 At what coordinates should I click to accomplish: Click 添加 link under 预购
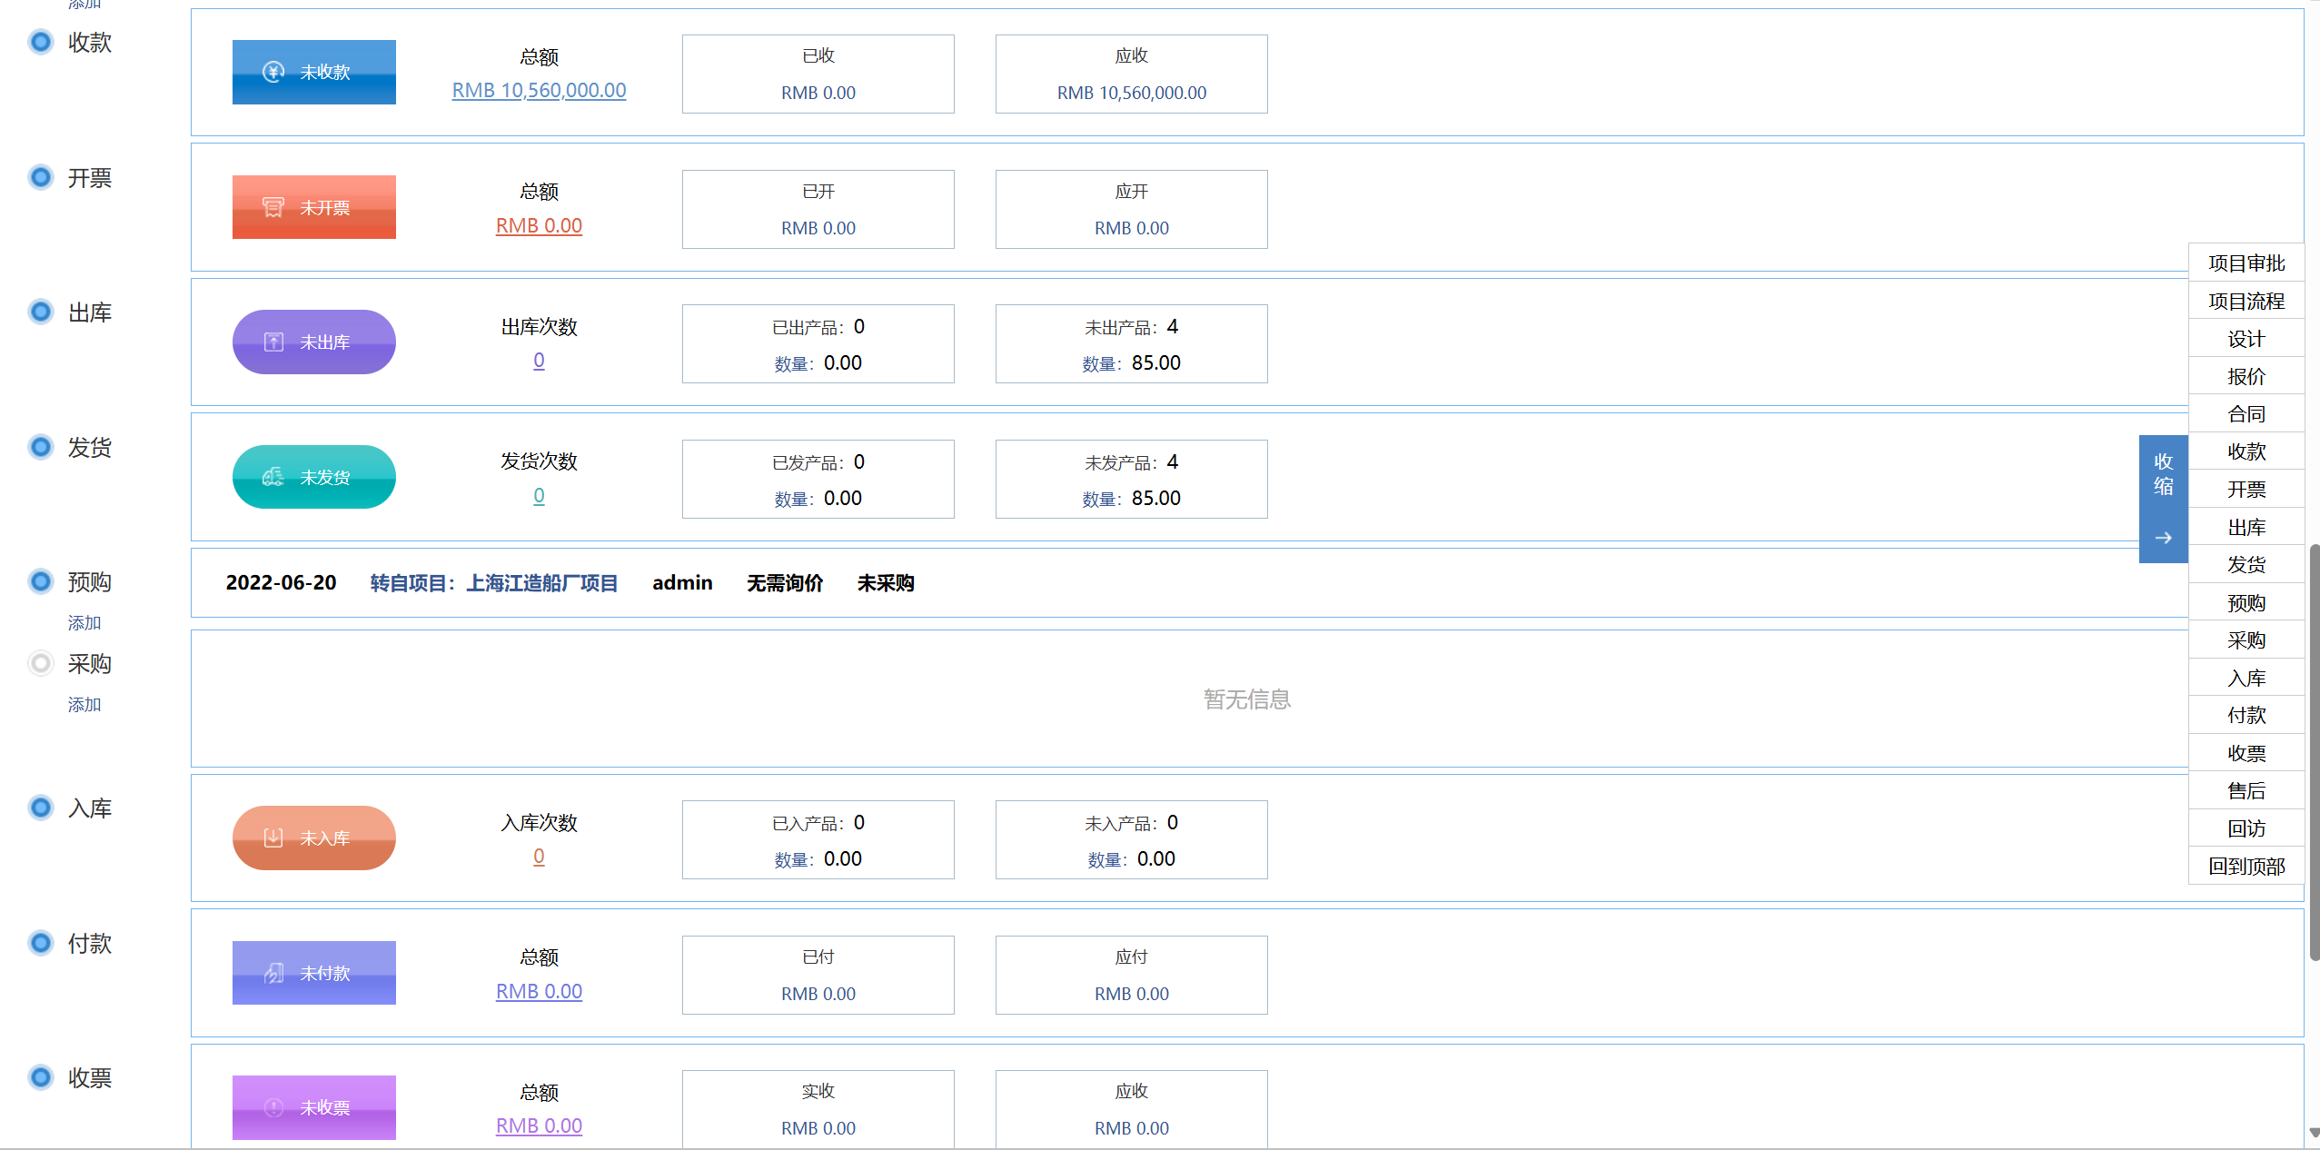84,623
